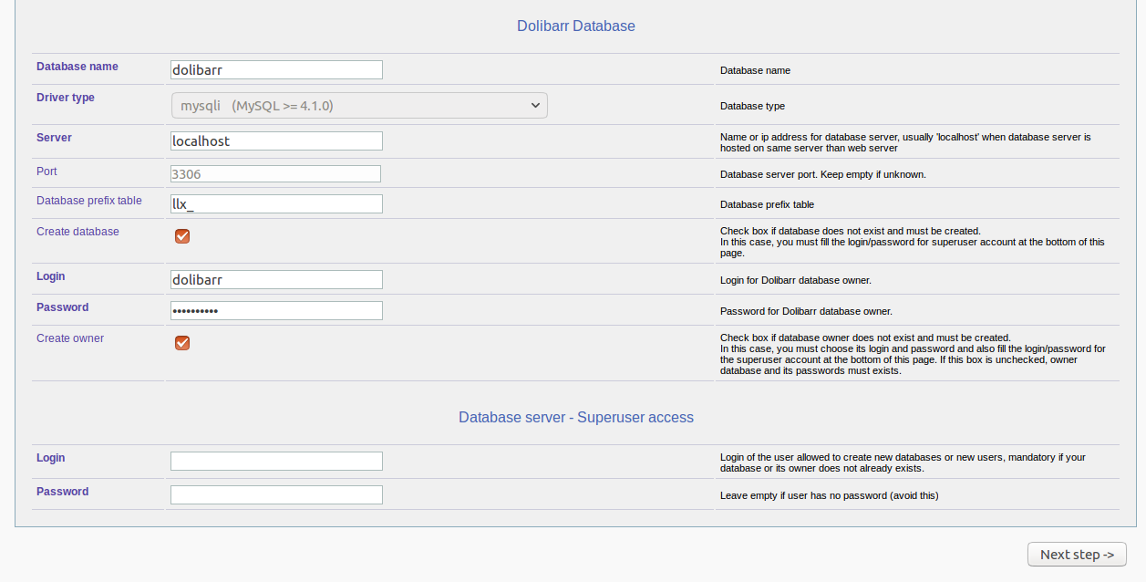Viewport: 1146px width, 582px height.
Task: Click 'Check box if database does not exist' description
Action: coord(913,242)
